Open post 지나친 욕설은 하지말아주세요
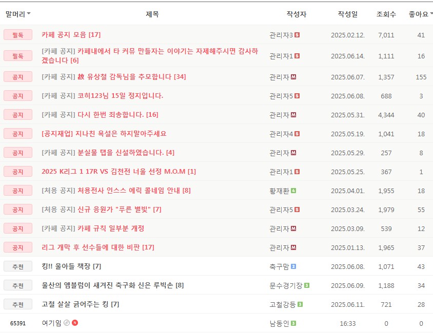The image size is (433, 334). point(104,134)
